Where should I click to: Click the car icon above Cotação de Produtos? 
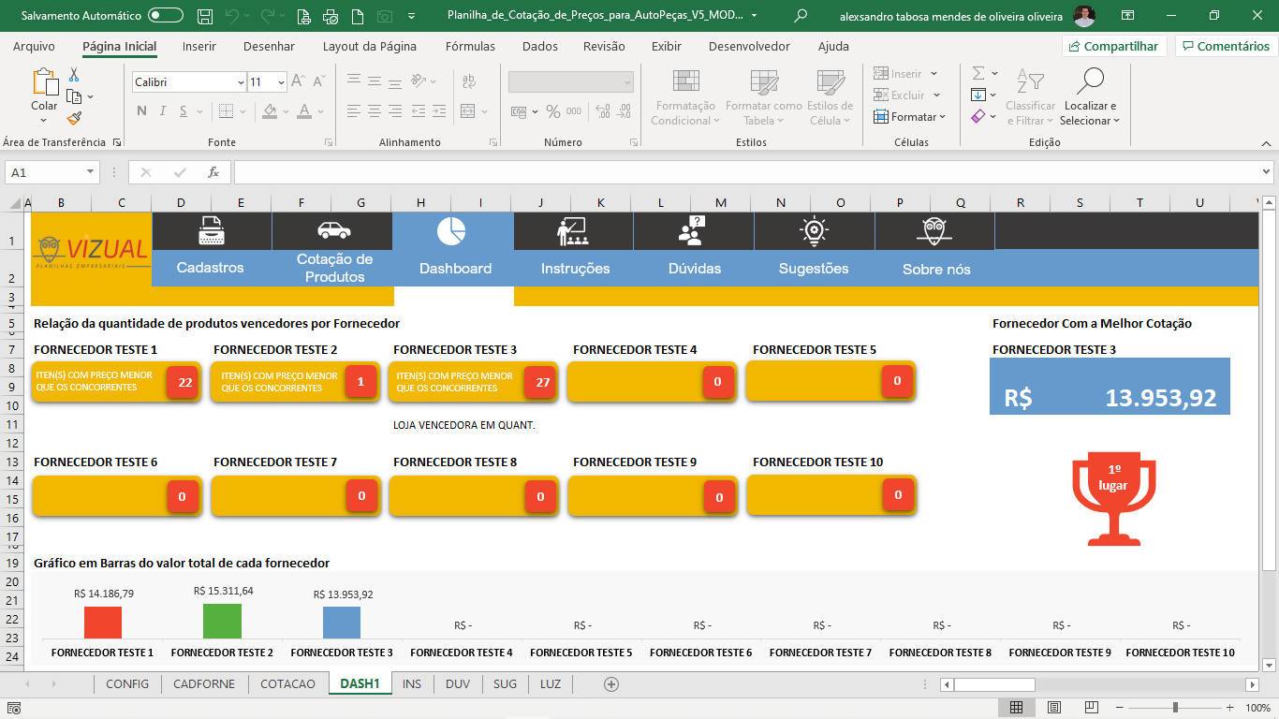tap(333, 230)
